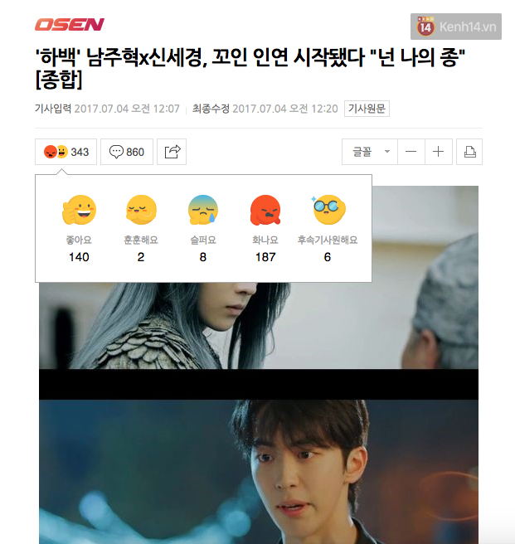Pick the 슬퍼요 sad crying emoji
Image resolution: width=515 pixels, height=544 pixels.
point(203,210)
